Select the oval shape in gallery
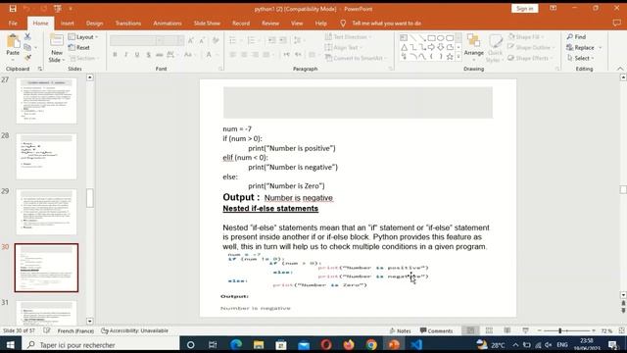The image size is (627, 353). pyautogui.click(x=441, y=38)
